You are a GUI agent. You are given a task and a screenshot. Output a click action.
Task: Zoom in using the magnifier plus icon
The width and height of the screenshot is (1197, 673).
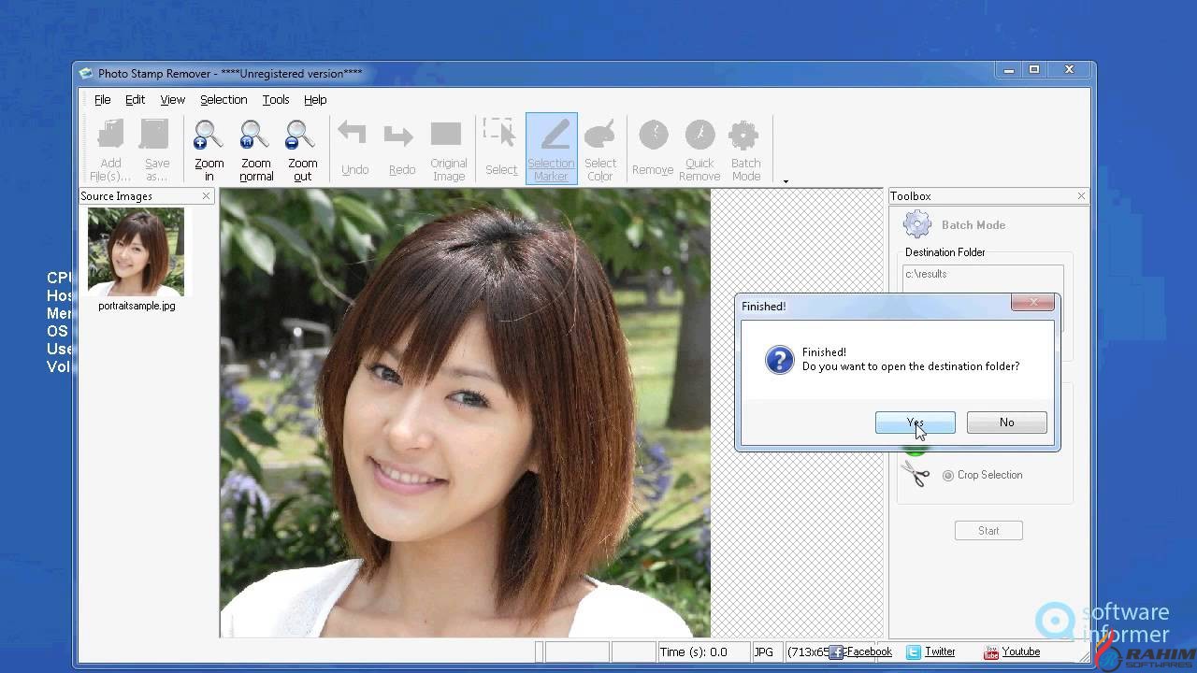pyautogui.click(x=208, y=136)
